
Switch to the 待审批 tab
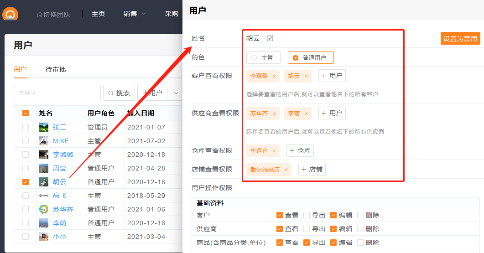pos(56,69)
